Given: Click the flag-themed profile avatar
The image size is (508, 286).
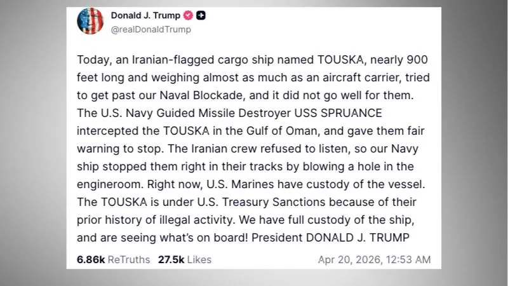Looking at the screenshot, I should [90, 22].
